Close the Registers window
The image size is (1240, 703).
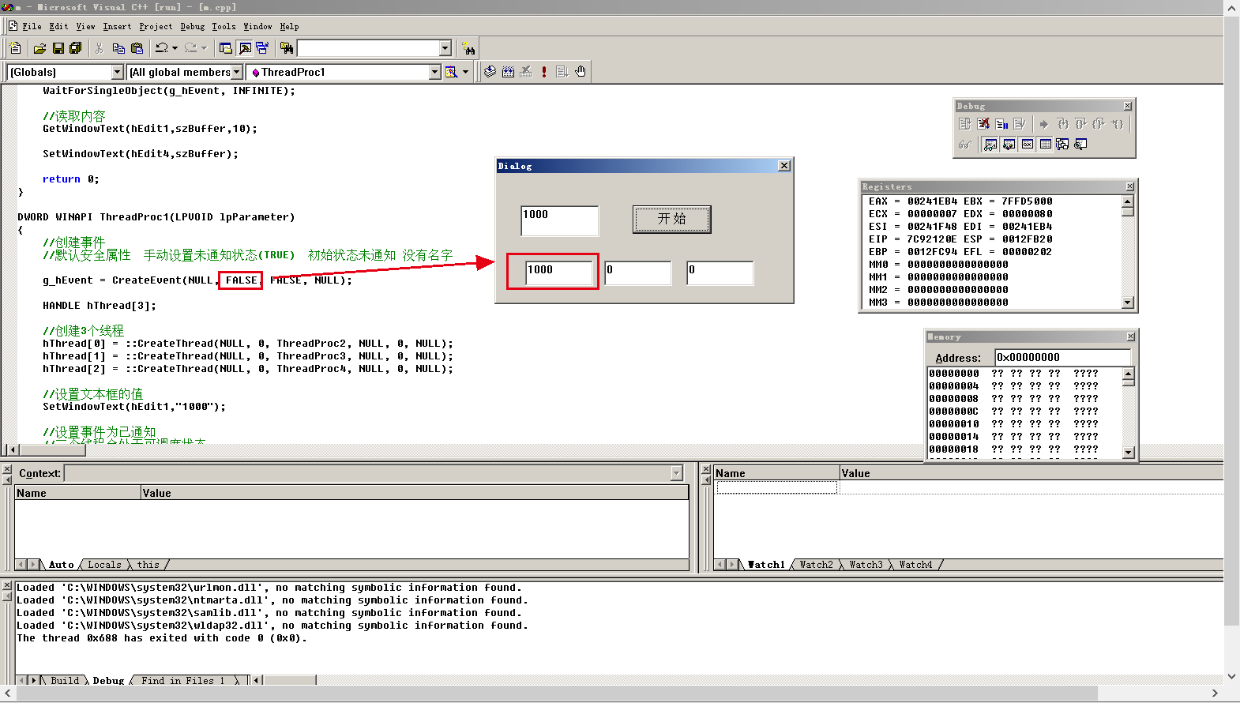click(1129, 186)
